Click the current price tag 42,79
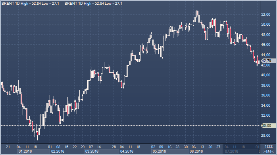 pos(268,61)
